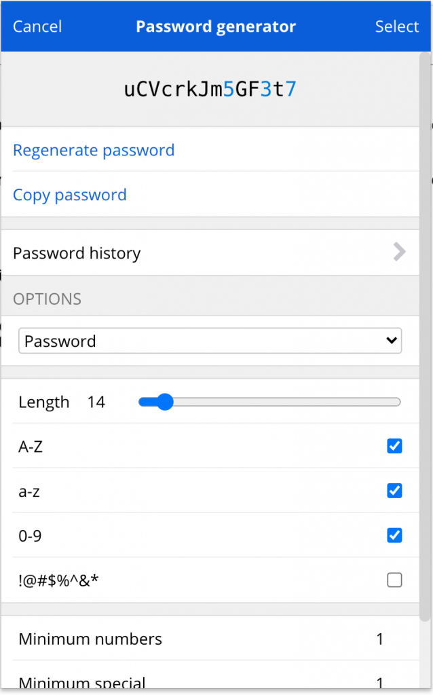Click the vertical scrollbar on the right
433x695 pixels.
point(425,339)
